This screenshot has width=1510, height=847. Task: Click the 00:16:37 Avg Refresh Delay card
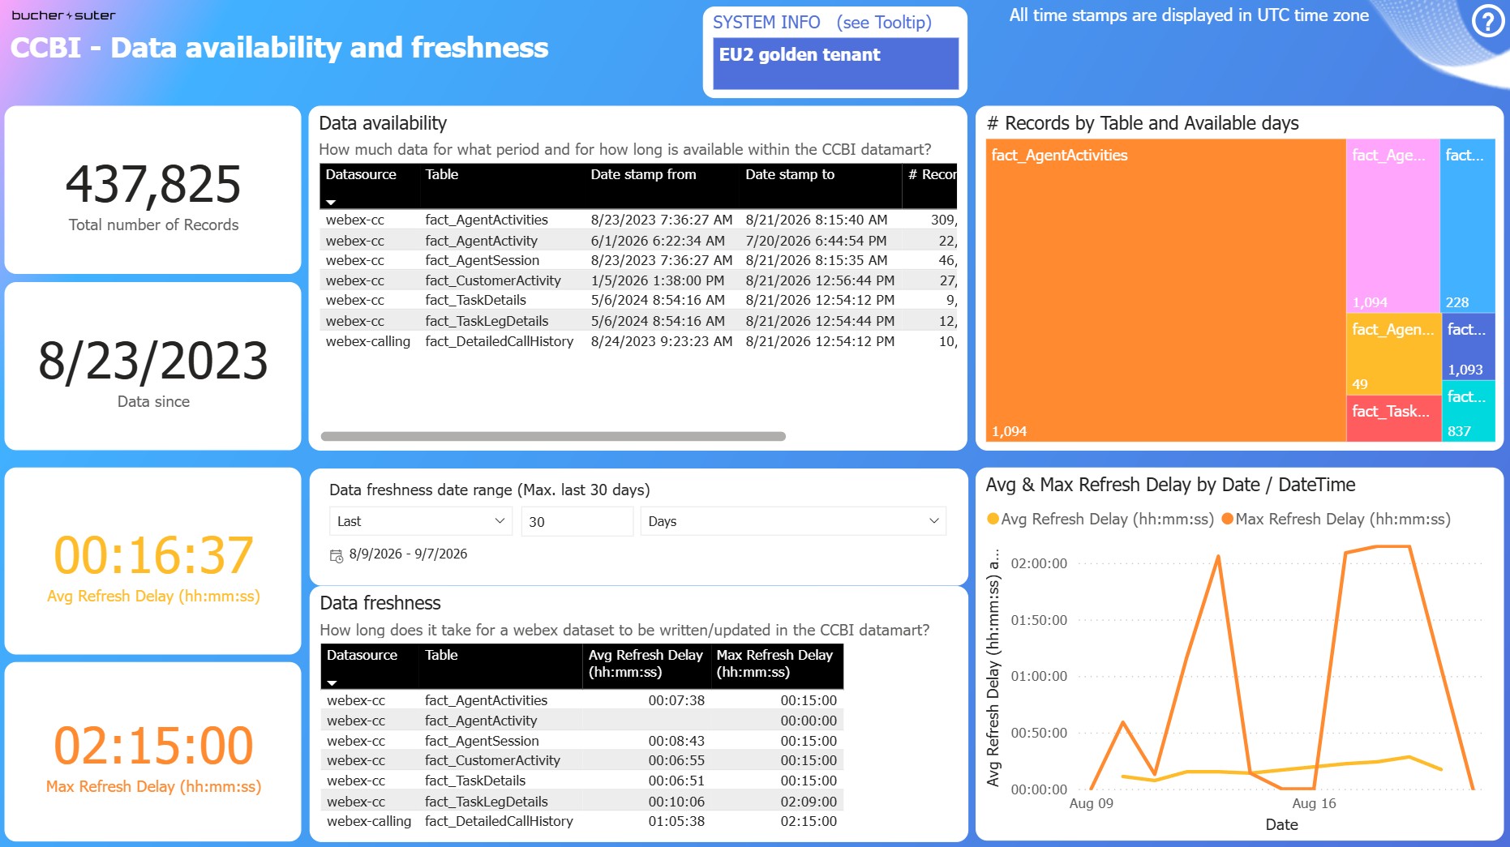(x=153, y=561)
